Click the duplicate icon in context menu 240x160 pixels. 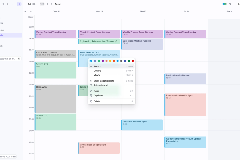coord(91,96)
